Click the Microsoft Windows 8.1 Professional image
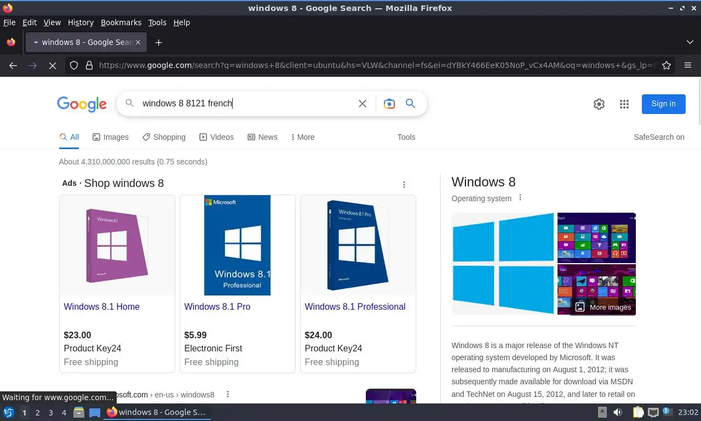The image size is (701, 421). click(x=238, y=245)
